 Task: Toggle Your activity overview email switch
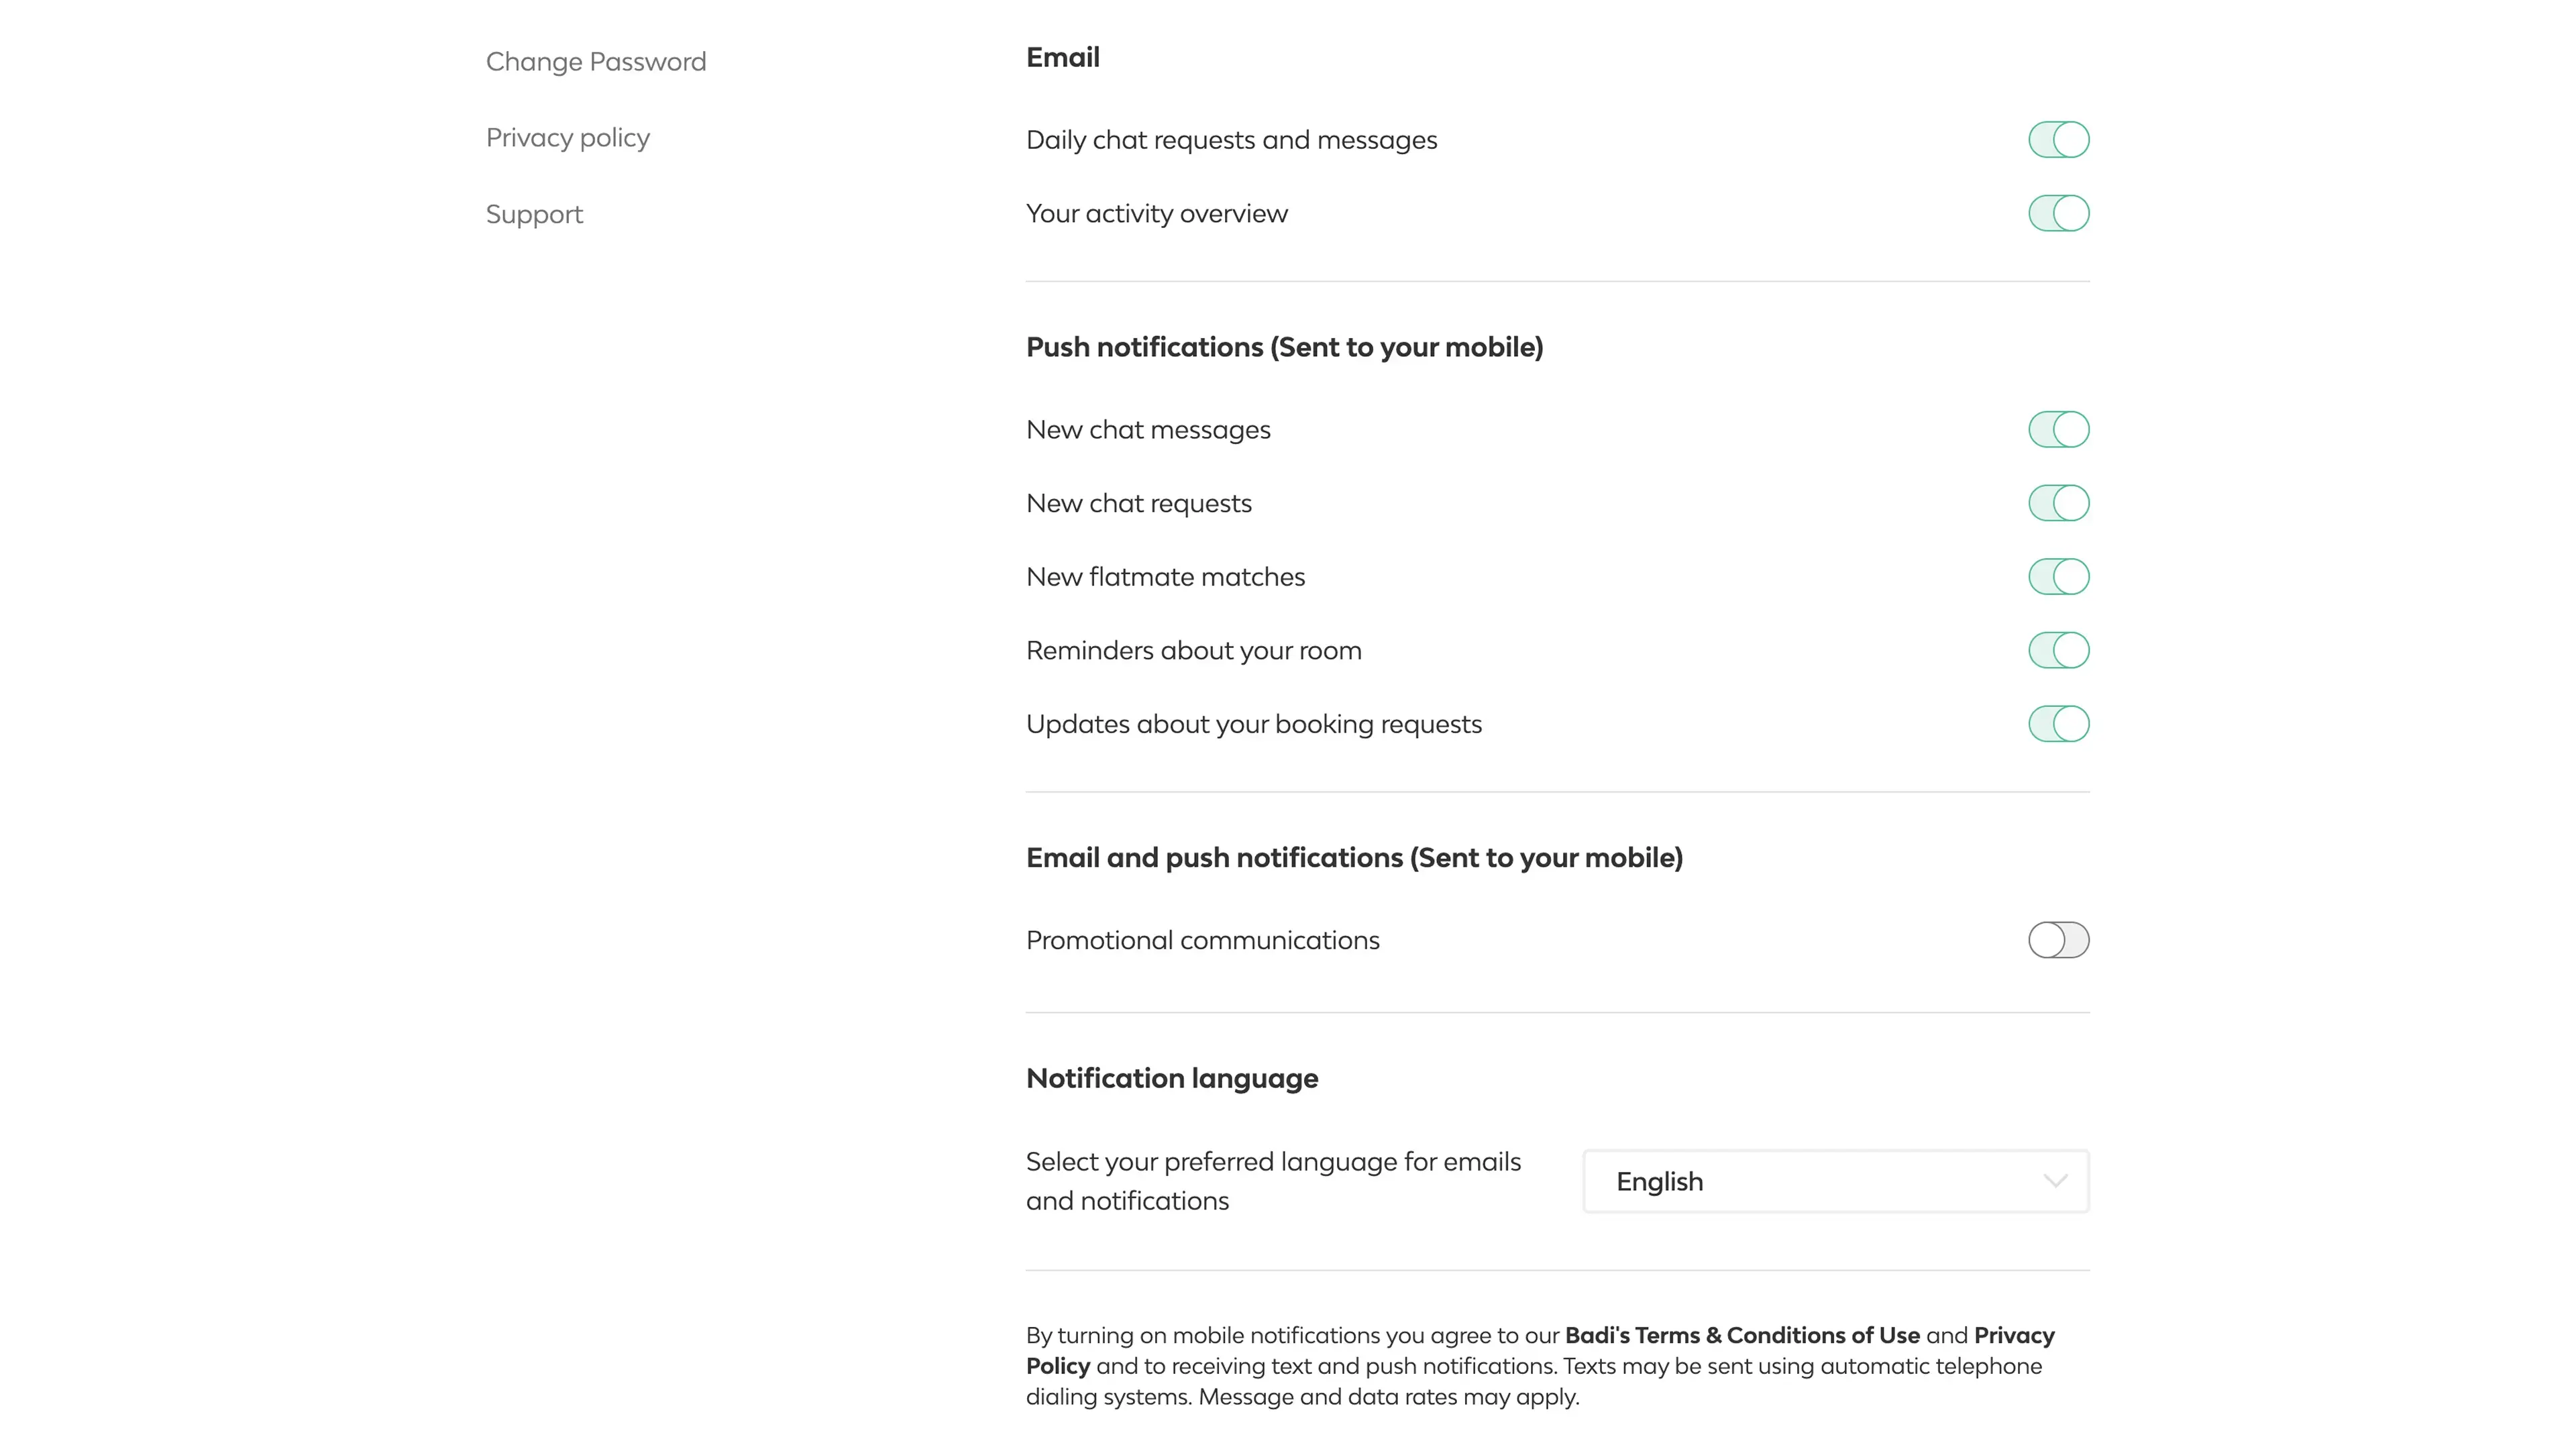click(2058, 213)
